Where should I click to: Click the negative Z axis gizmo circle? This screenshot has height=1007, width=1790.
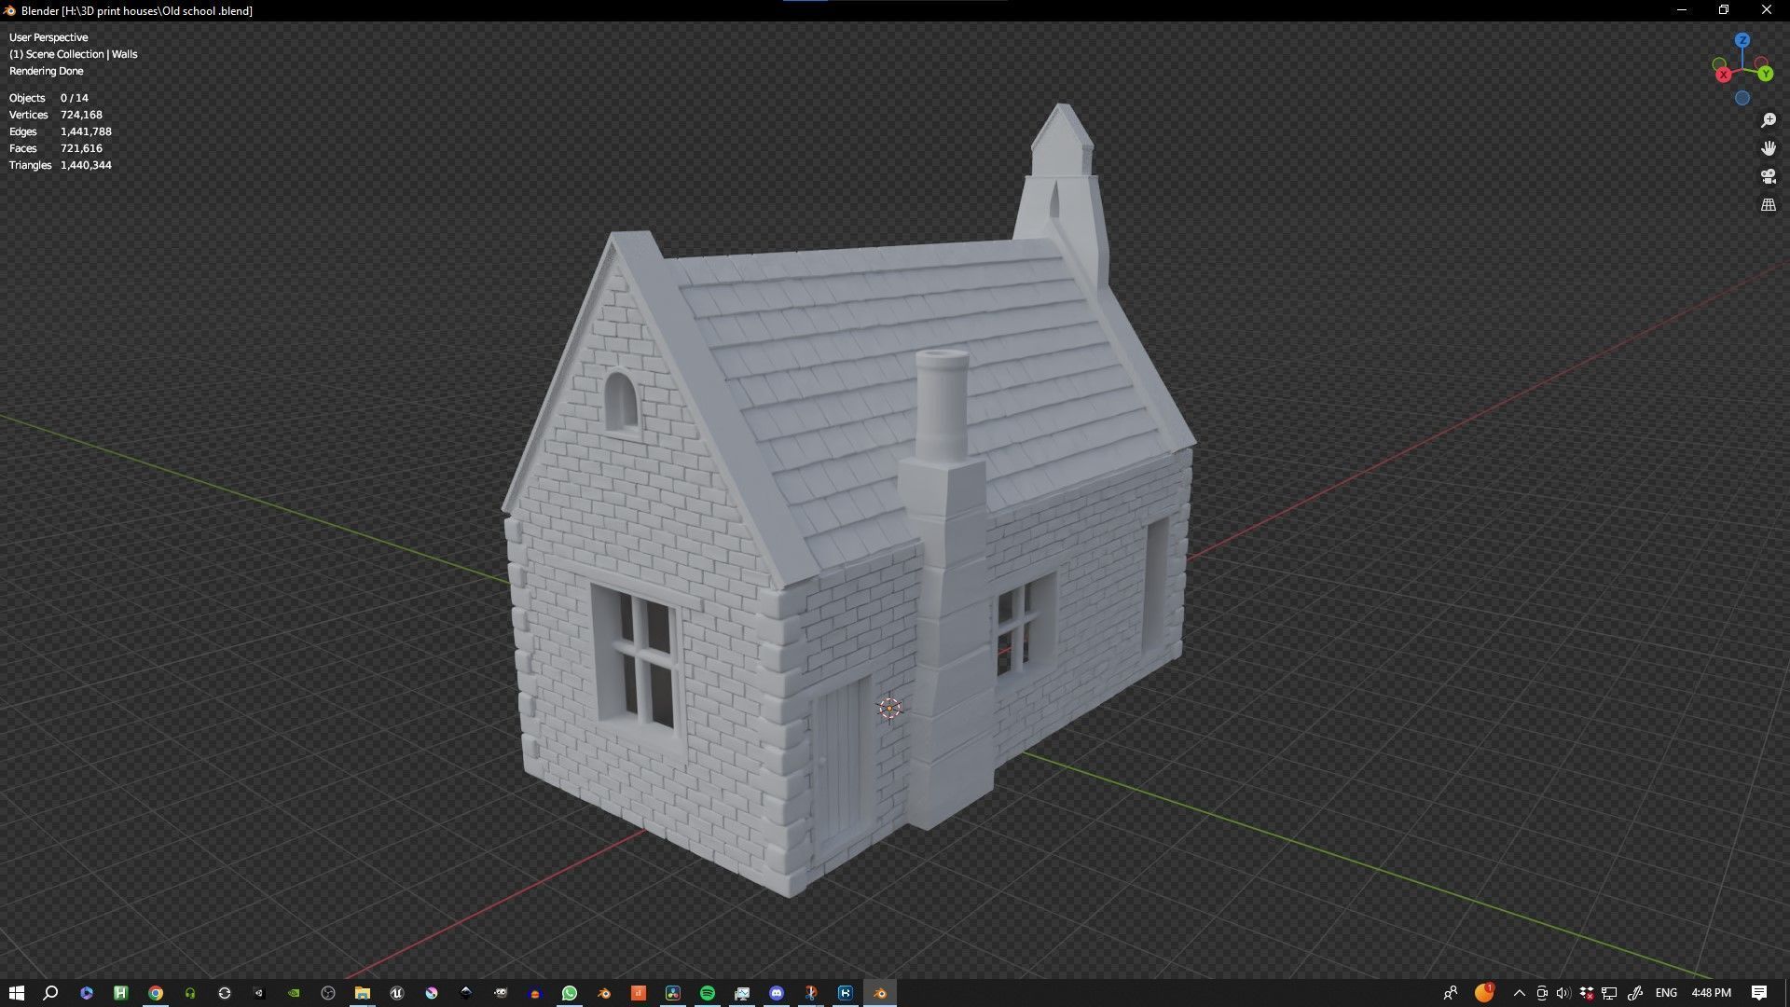click(x=1742, y=98)
